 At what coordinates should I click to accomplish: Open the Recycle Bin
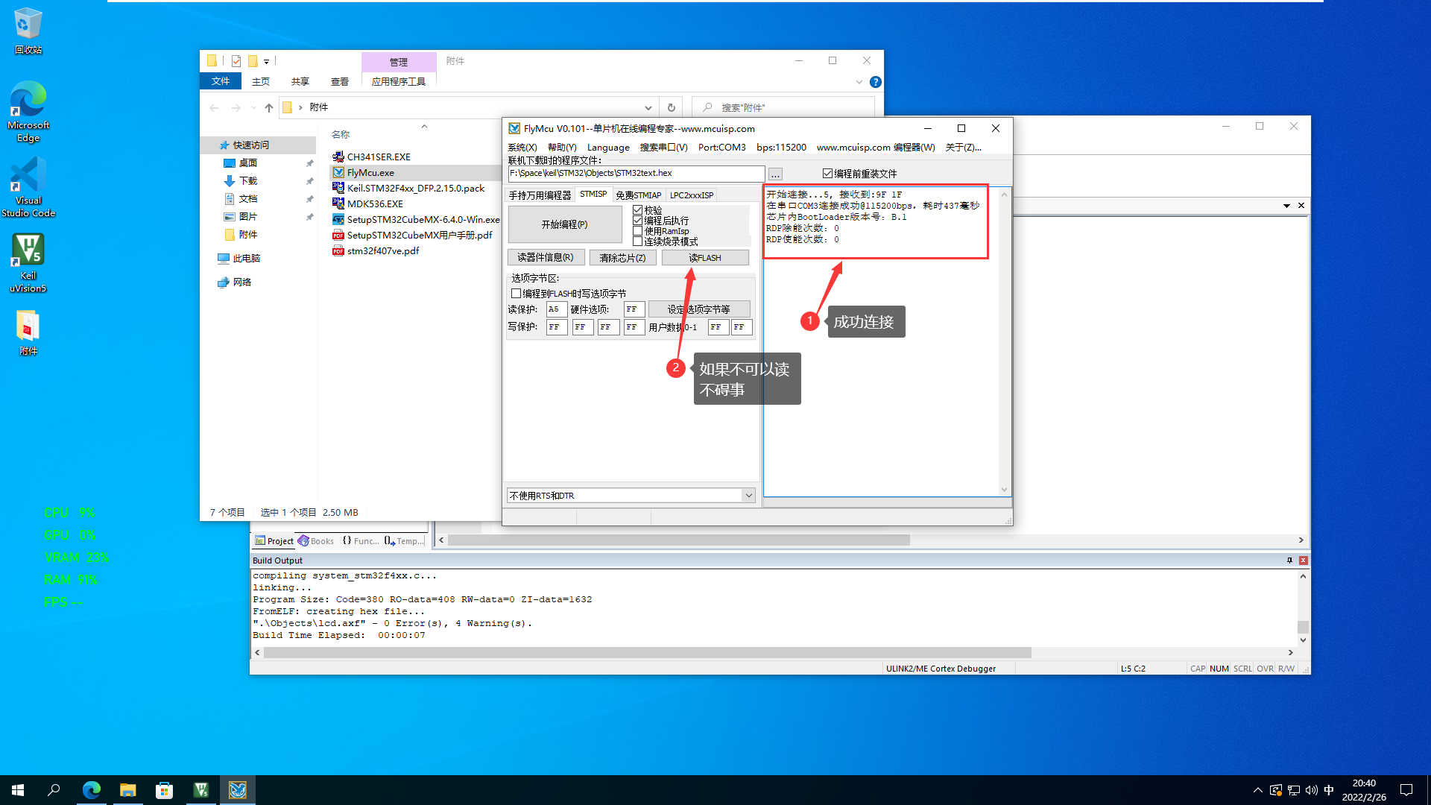point(28,26)
